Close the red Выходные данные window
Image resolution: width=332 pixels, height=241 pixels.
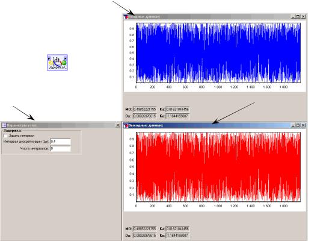303,125
